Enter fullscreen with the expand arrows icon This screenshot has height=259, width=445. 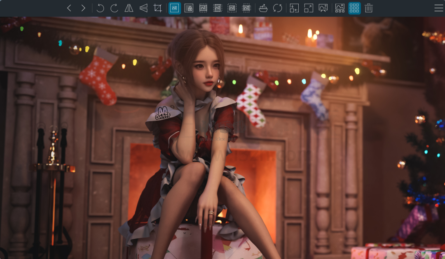[309, 8]
